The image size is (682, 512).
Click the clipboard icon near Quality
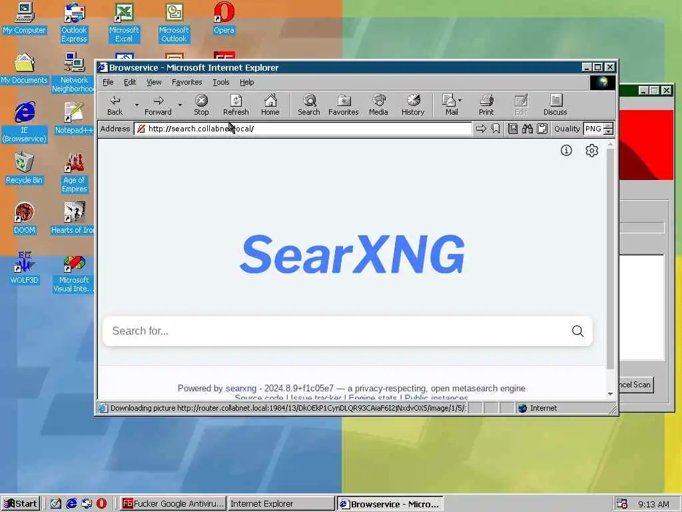pos(542,129)
